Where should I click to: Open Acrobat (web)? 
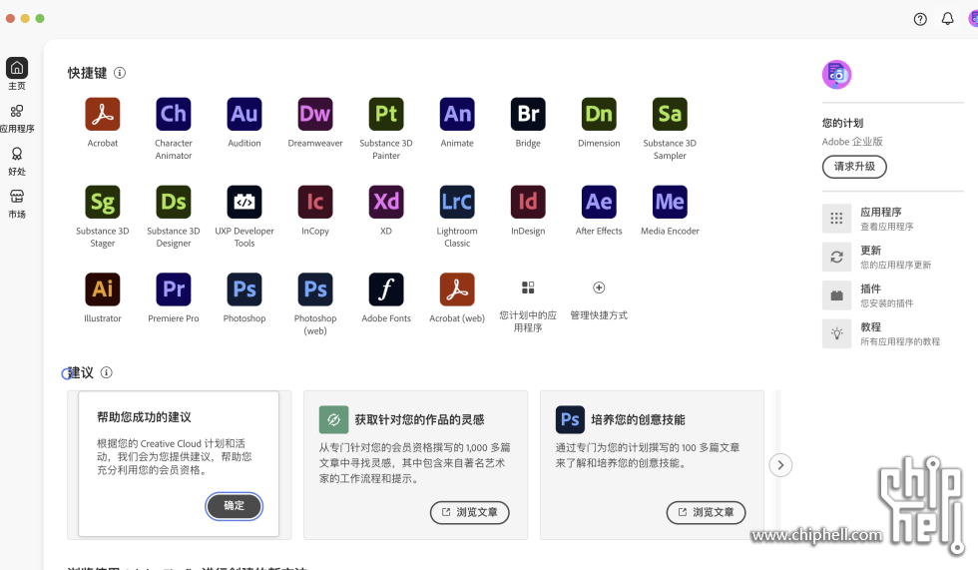(x=457, y=289)
